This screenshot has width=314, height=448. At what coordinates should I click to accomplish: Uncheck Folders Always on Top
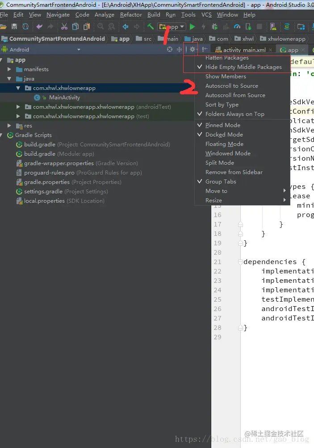click(243, 114)
